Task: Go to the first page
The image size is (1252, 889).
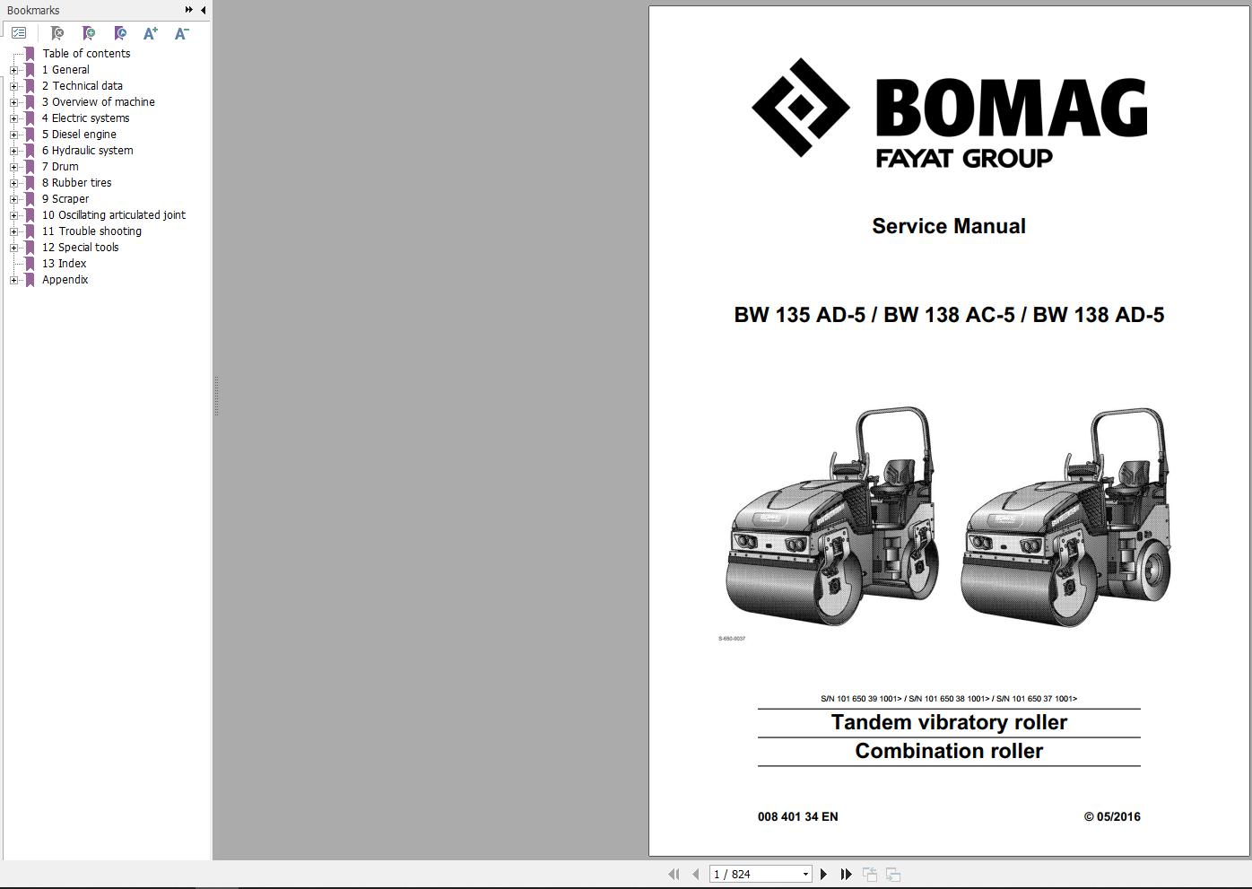Action: tap(674, 874)
